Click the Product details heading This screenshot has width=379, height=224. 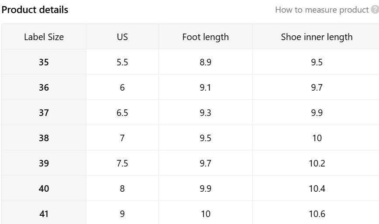(35, 10)
